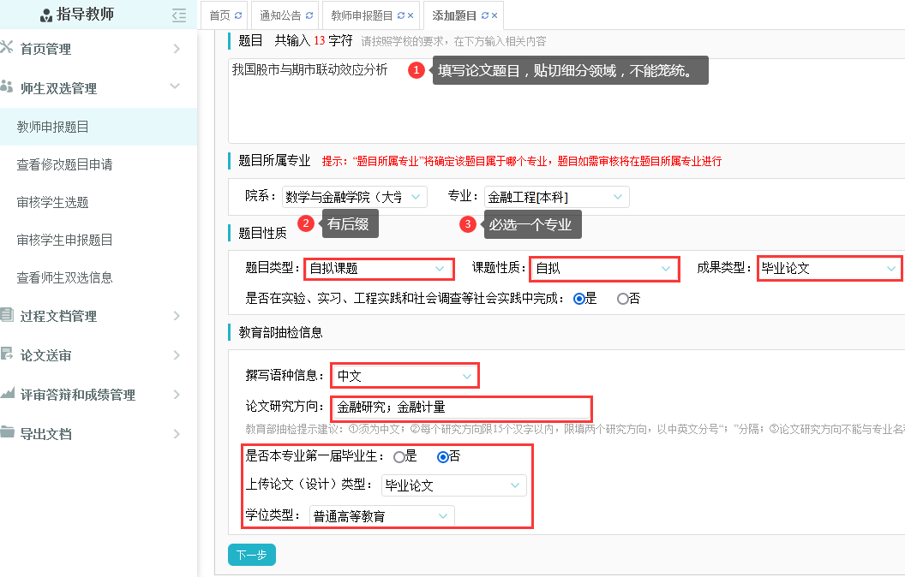Open the 专业 dropdown showing 金融工程[本科]

click(556, 197)
